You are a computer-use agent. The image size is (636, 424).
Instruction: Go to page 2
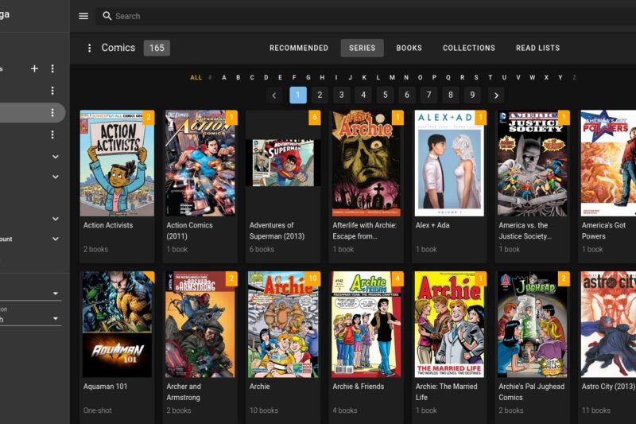pyautogui.click(x=320, y=95)
